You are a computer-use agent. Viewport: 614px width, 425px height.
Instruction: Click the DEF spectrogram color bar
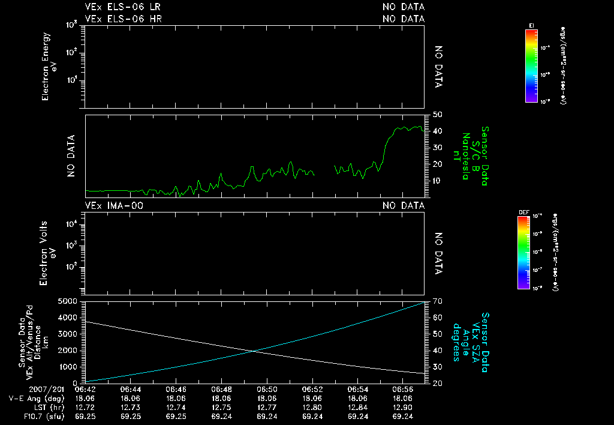pyautogui.click(x=523, y=253)
